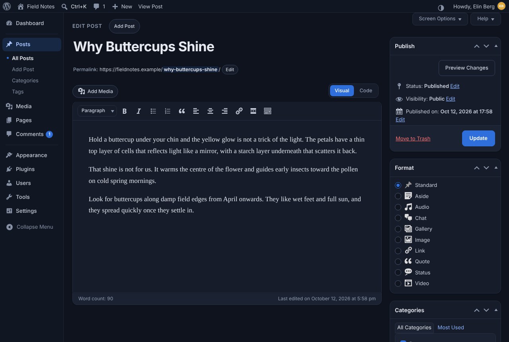Insert a link from toolbar
This screenshot has width=509, height=342.
tap(239, 111)
